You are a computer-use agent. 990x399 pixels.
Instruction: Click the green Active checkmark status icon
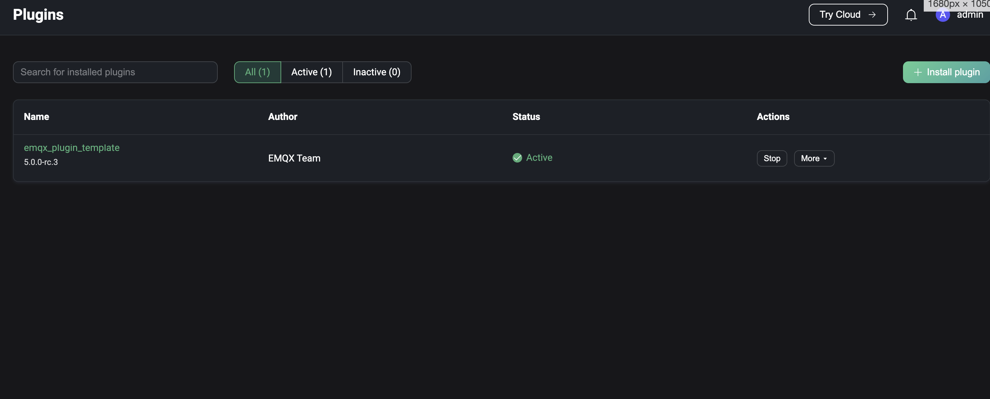(517, 158)
